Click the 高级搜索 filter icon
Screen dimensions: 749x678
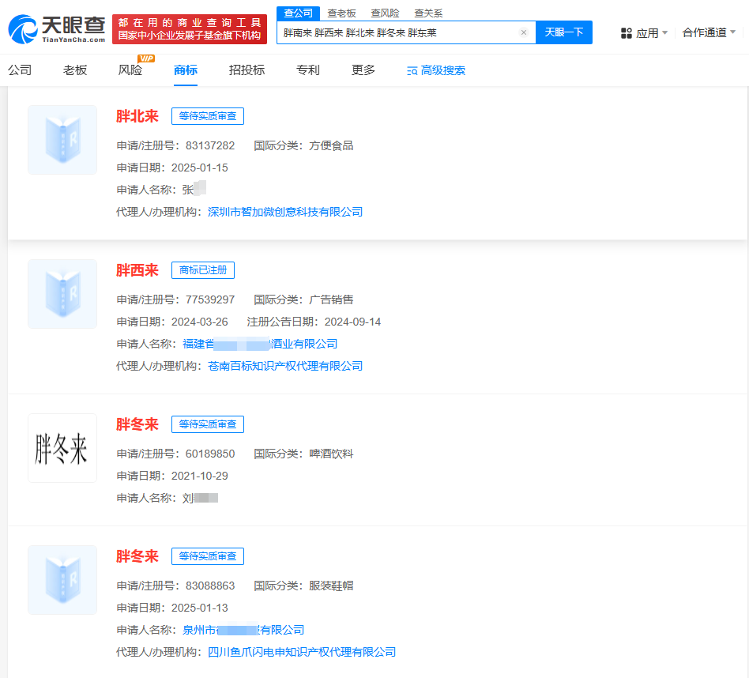pyautogui.click(x=412, y=71)
